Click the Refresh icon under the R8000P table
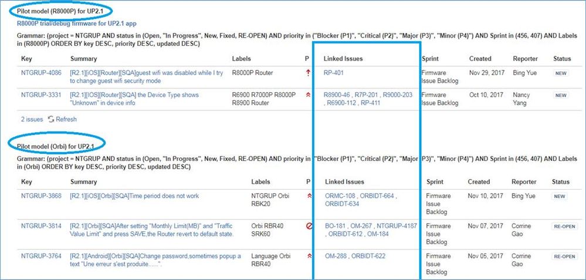Viewport: 586px width, 280px height. pyautogui.click(x=51, y=119)
